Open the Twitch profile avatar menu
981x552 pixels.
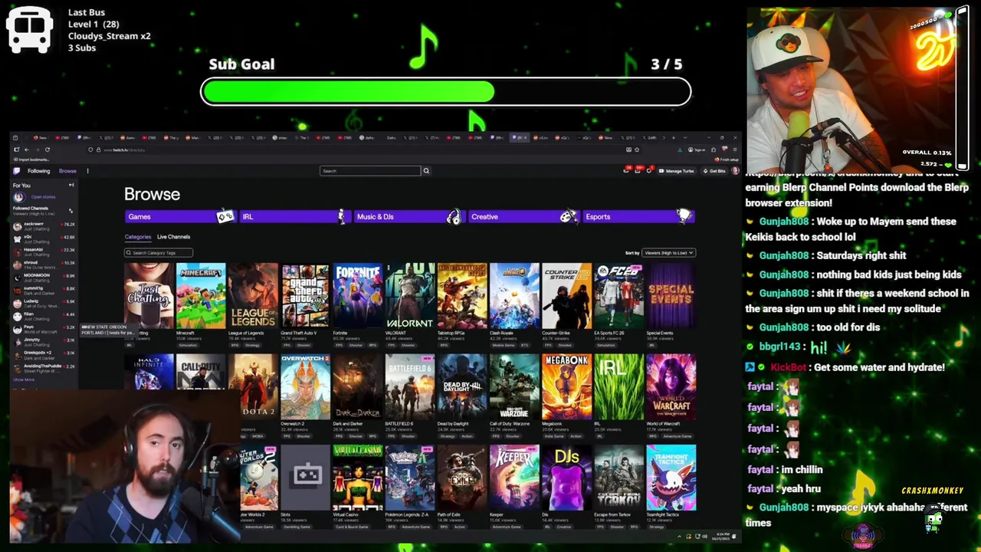(735, 170)
